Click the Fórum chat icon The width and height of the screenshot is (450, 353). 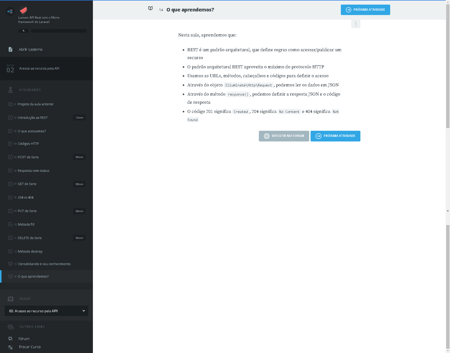point(10,339)
